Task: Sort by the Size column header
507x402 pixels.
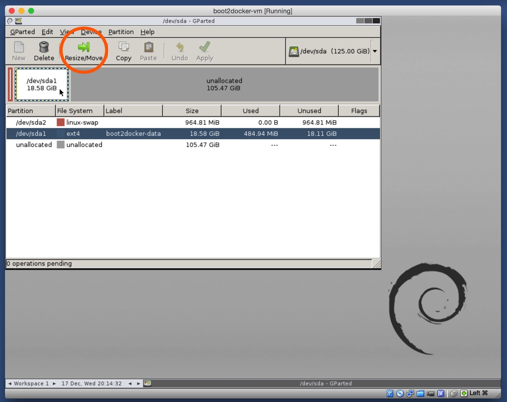Action: [x=192, y=111]
